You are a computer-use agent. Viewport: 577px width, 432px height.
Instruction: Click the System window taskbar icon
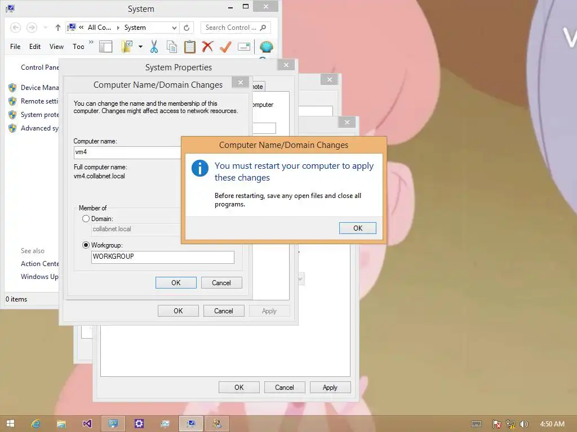pyautogui.click(x=190, y=424)
